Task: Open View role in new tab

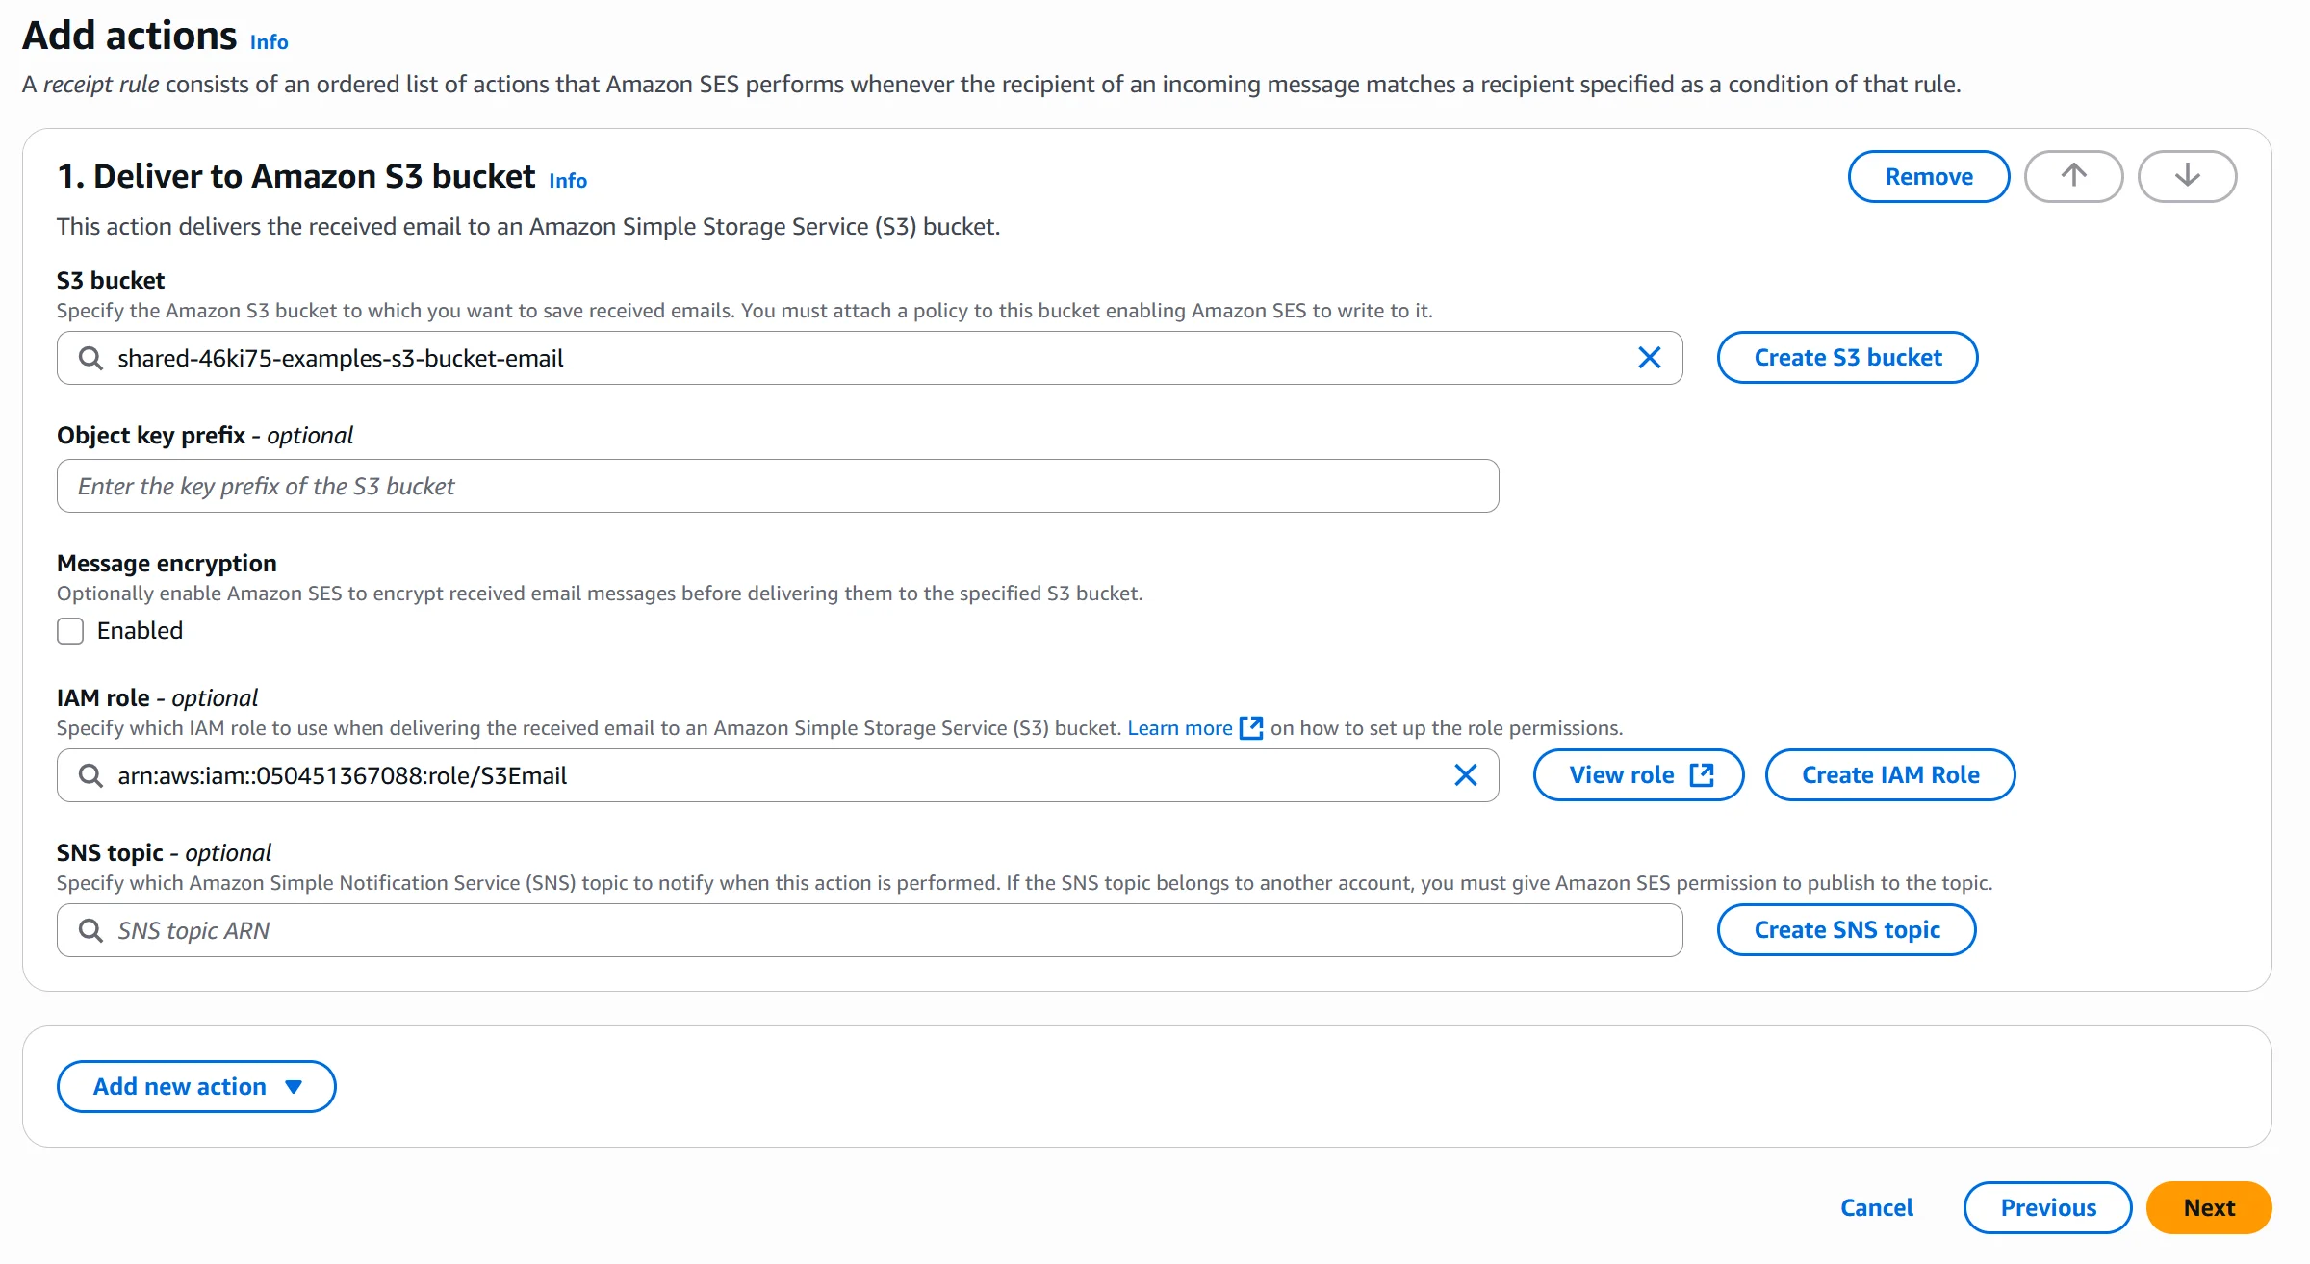Action: click(x=1639, y=775)
